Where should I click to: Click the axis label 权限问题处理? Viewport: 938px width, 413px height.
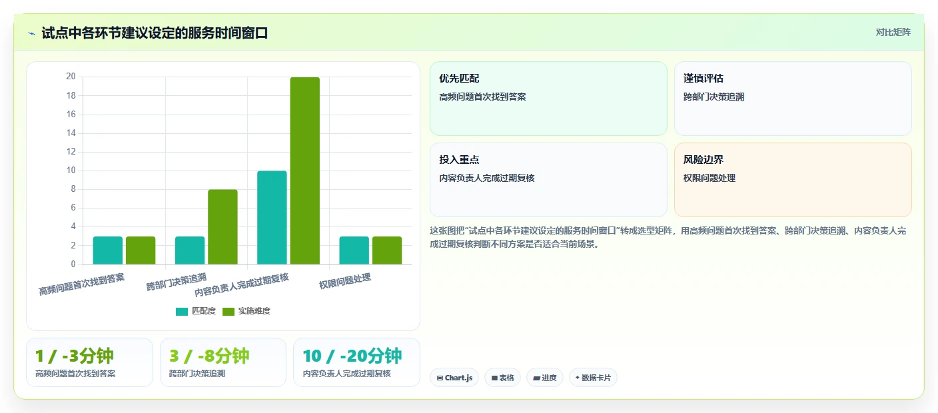[344, 281]
